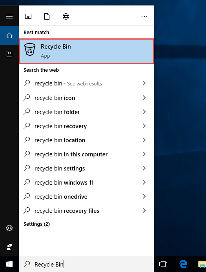
Task: Search web for recycle bin folder
Action: pos(86,112)
